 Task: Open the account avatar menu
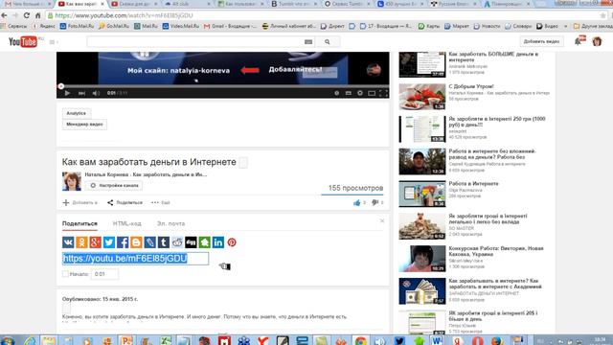(x=597, y=41)
